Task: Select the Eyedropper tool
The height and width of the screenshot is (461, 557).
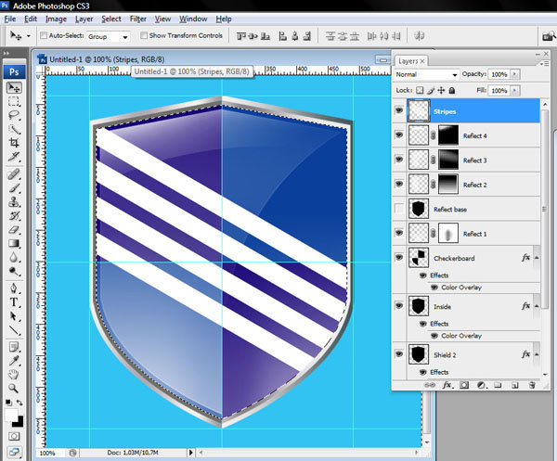Action: tap(14, 361)
